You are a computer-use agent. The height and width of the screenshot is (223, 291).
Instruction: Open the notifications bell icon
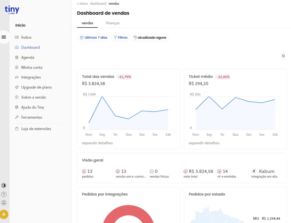[x=4, y=203]
